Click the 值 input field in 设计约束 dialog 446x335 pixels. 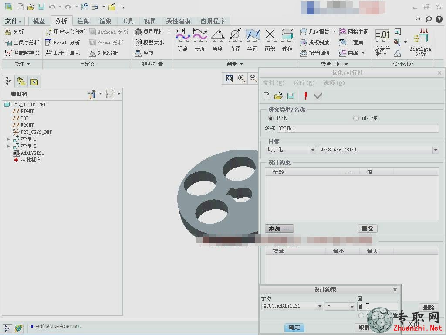click(378, 306)
